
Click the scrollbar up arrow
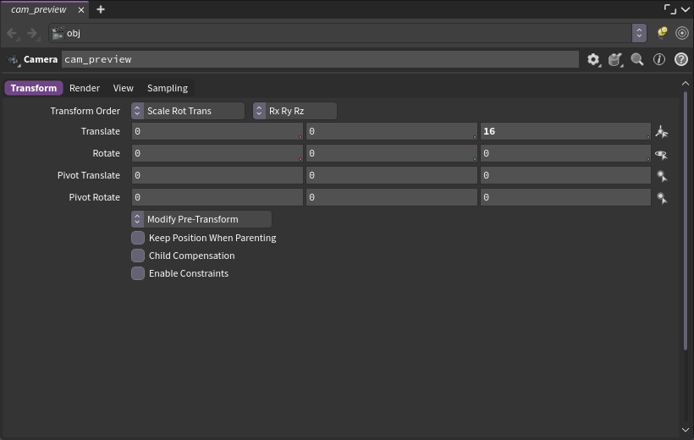(x=686, y=84)
